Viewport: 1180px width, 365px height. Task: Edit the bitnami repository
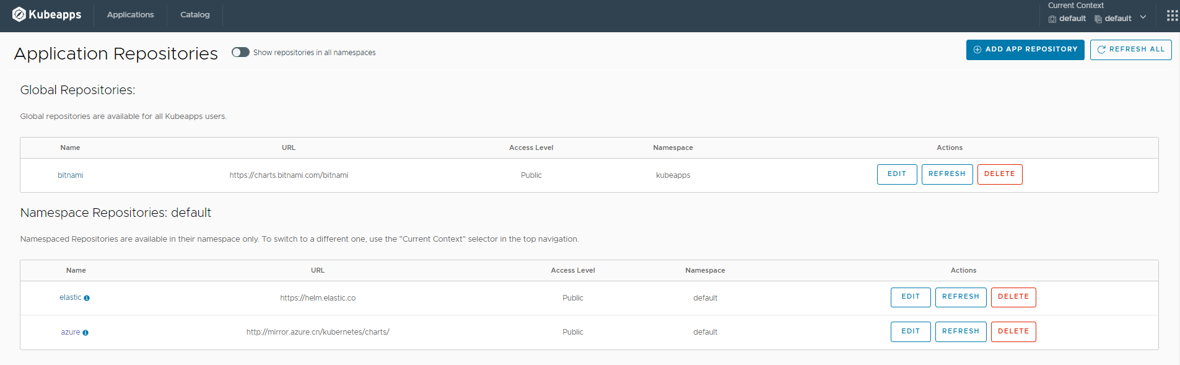click(897, 174)
